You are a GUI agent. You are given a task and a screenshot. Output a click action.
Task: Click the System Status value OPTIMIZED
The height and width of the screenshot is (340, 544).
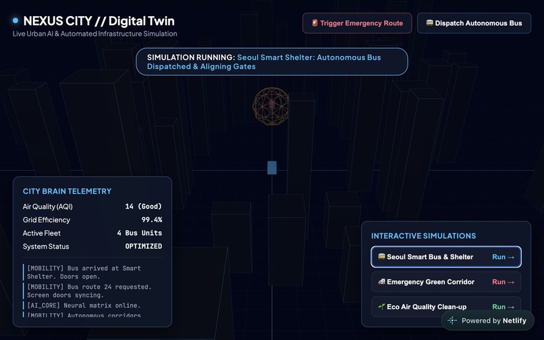point(143,246)
